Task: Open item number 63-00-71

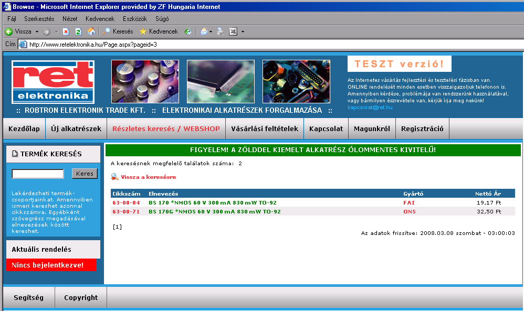Action: [126, 211]
